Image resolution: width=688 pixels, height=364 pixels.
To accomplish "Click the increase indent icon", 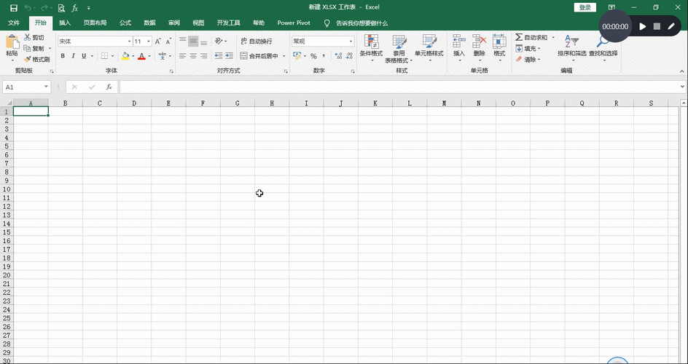I will coord(229,55).
